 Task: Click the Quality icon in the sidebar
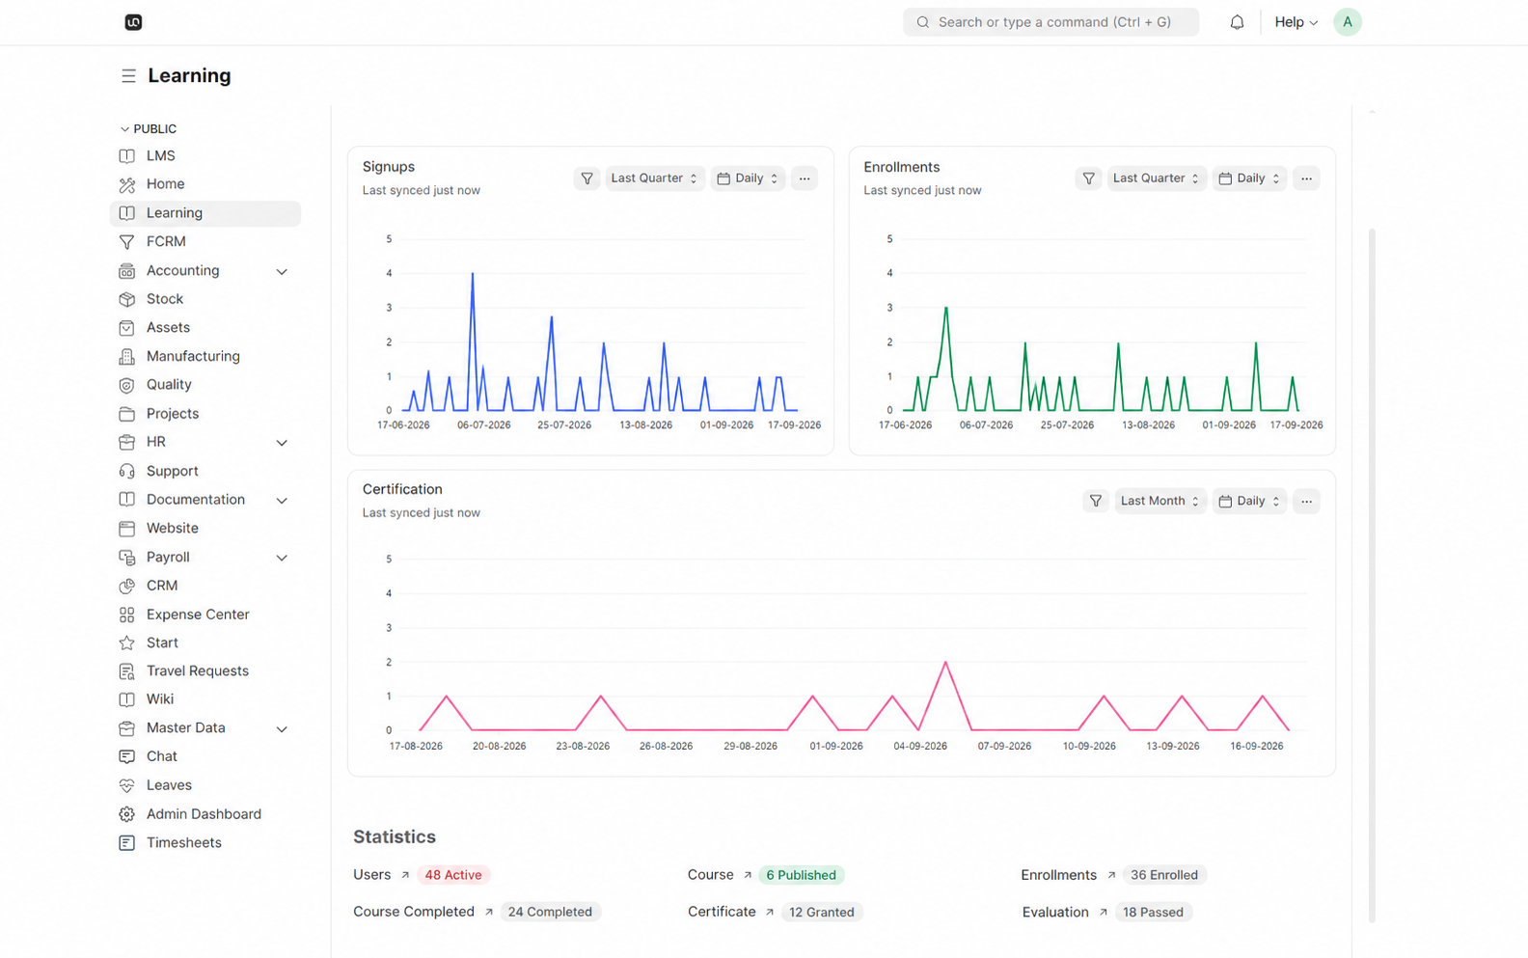click(126, 385)
